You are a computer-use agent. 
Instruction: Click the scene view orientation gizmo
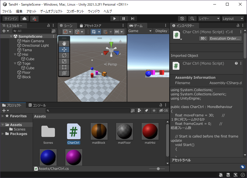pos(111,49)
